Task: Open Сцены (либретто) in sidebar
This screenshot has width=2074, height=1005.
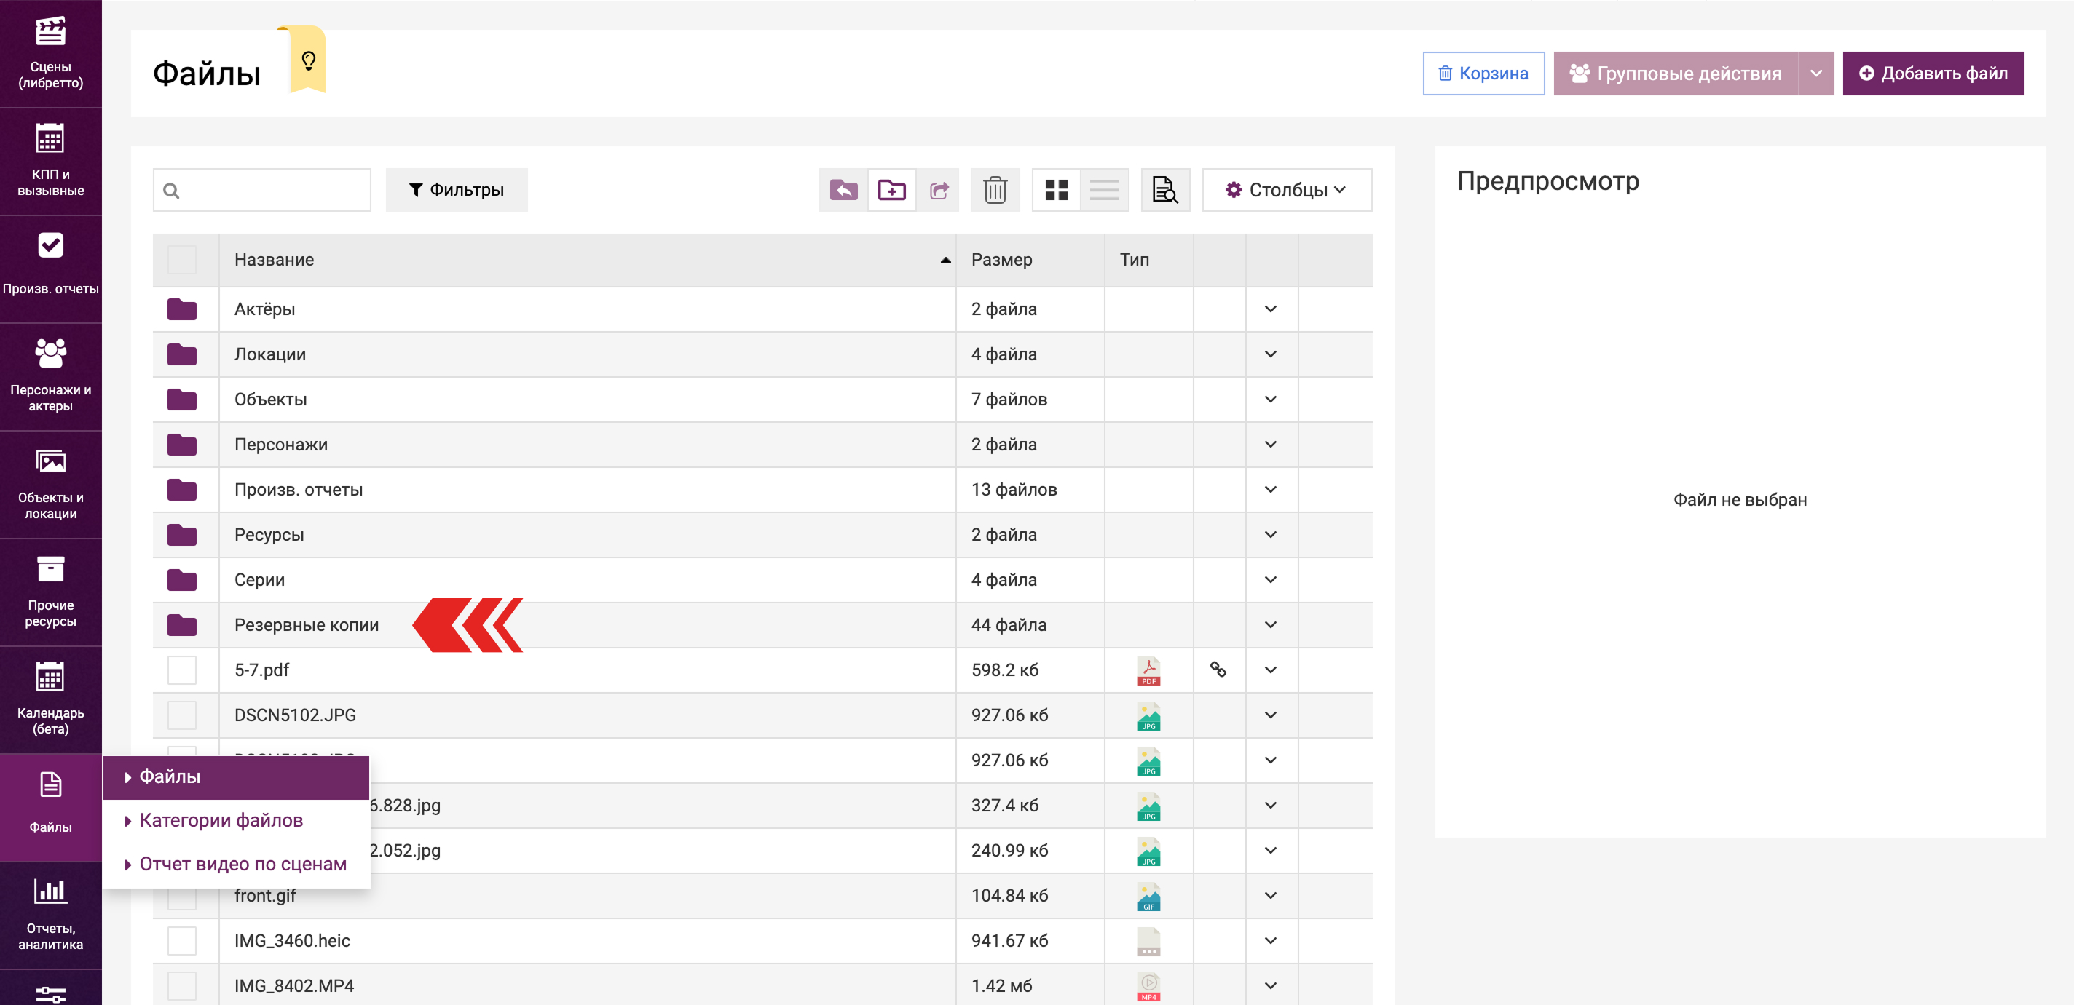Action: point(51,53)
